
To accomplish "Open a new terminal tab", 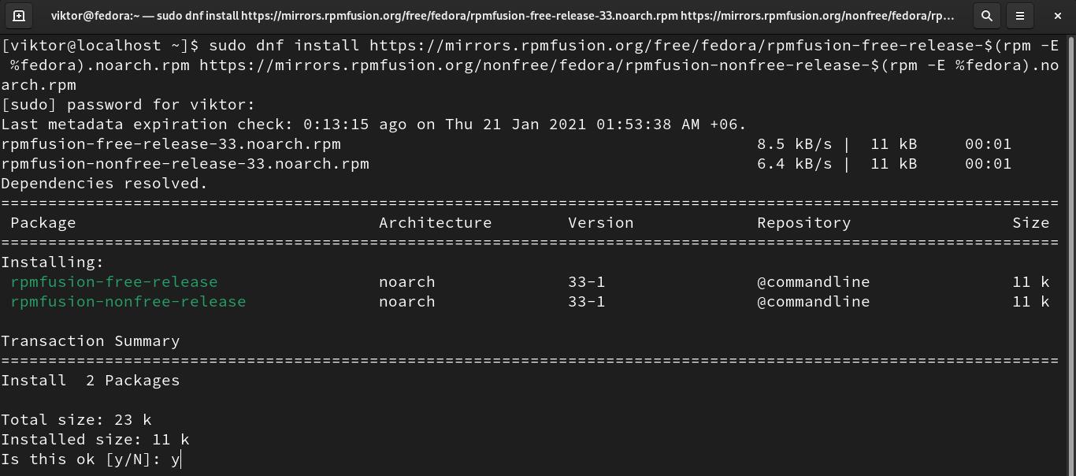I will click(x=19, y=15).
